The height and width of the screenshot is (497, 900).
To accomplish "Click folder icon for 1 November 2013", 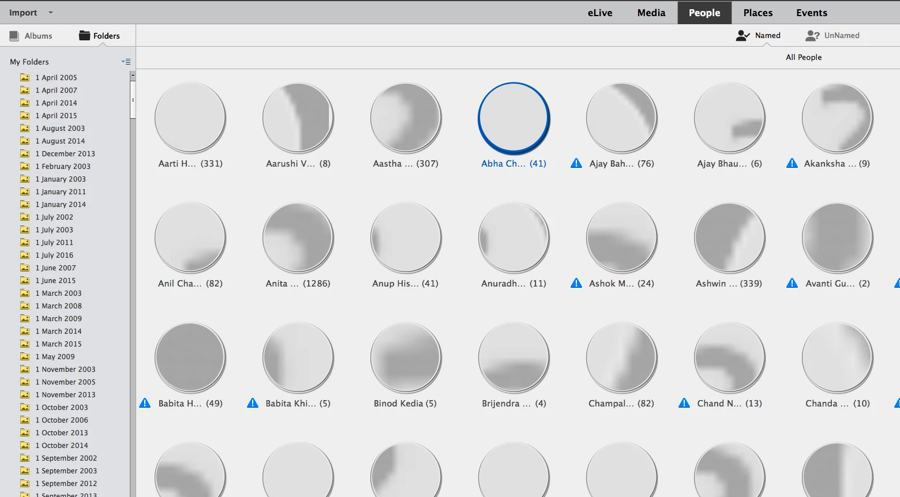I will click(25, 394).
